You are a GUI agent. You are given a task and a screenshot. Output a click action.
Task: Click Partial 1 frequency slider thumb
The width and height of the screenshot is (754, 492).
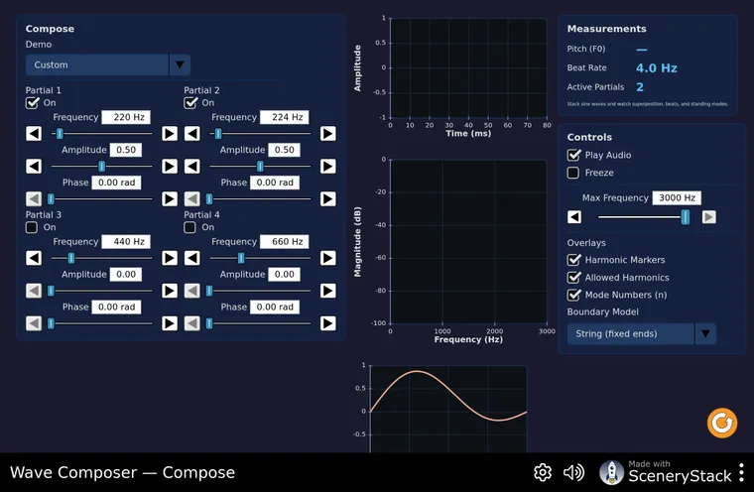[60, 134]
